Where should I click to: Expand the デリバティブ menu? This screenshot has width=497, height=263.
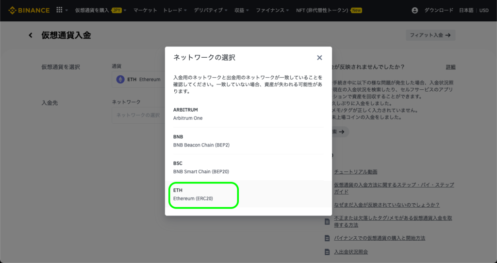click(x=211, y=11)
